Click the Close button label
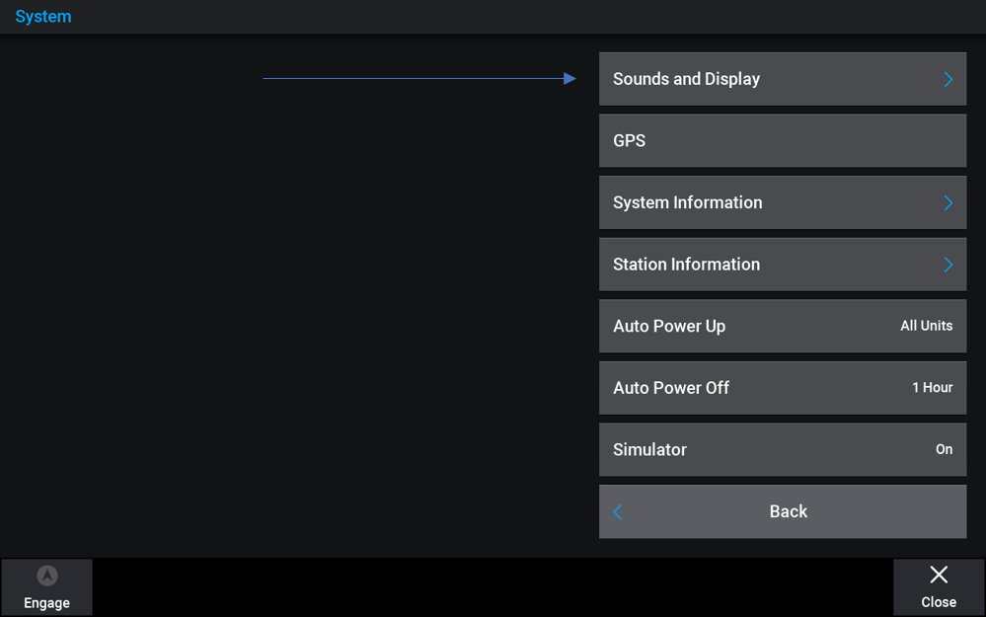Image resolution: width=986 pixels, height=617 pixels. [939, 602]
